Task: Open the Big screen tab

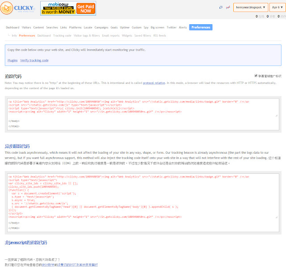Action: (157, 27)
